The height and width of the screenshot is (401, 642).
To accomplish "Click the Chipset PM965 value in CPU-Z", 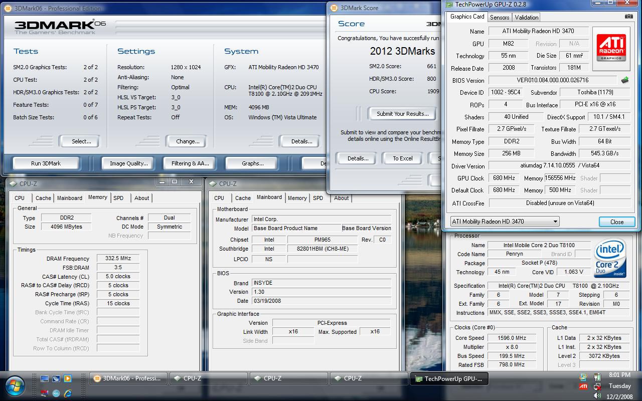I will (x=322, y=240).
